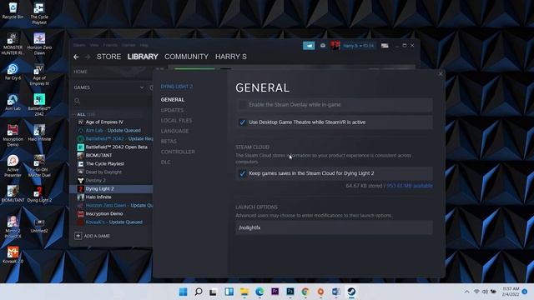534x300 pixels.
Task: Enable the Steam Overlay while in-game checkbox
Action: click(x=243, y=105)
